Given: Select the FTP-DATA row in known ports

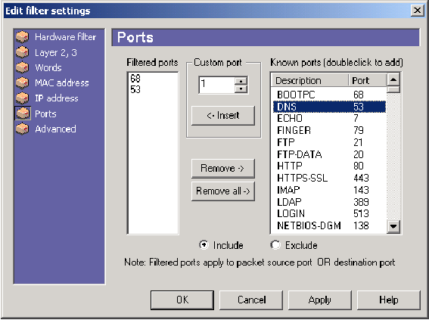Looking at the screenshot, I should (x=329, y=154).
